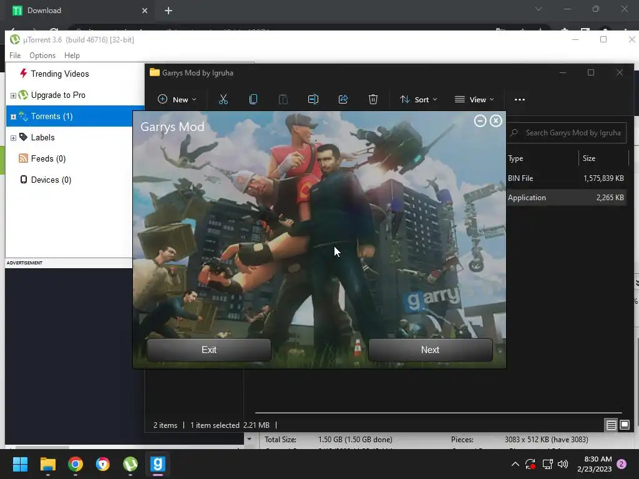Open the Brave browser taskbar icon
Viewport: 639px width, 479px height.
pyautogui.click(x=103, y=464)
